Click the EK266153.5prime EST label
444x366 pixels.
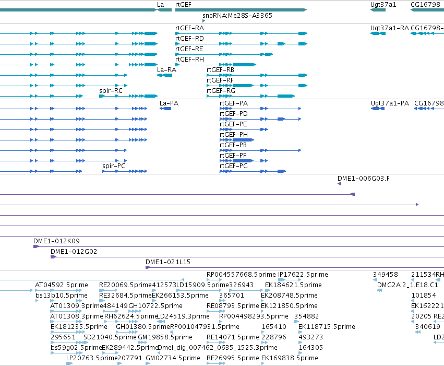(x=181, y=296)
